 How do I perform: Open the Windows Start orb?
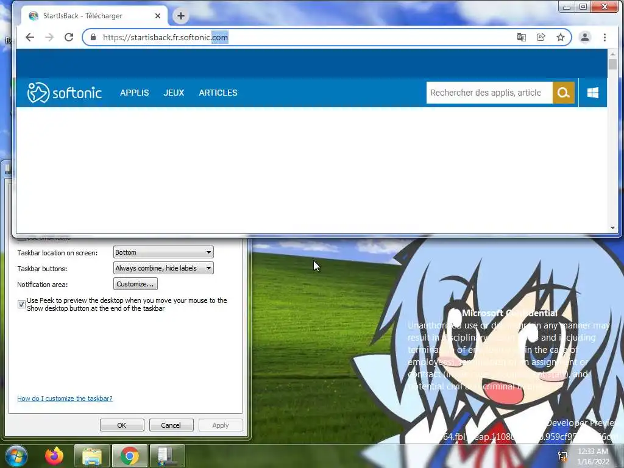[x=16, y=456]
